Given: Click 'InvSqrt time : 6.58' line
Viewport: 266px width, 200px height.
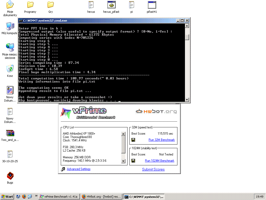Looking at the screenshot, I should coord(38,69).
